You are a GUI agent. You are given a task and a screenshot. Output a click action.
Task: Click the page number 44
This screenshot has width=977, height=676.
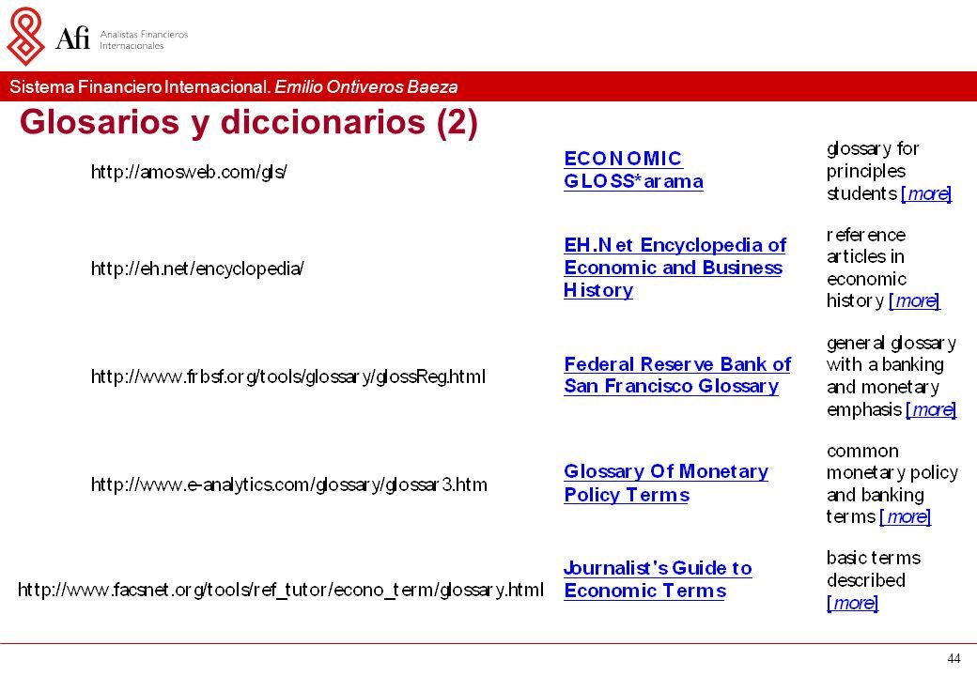tap(954, 658)
